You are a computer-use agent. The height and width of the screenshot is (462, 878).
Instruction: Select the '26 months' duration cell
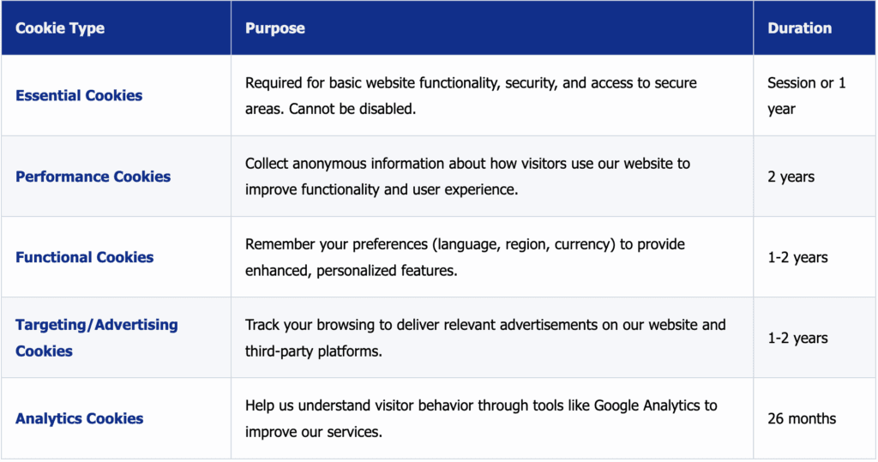coord(802,418)
